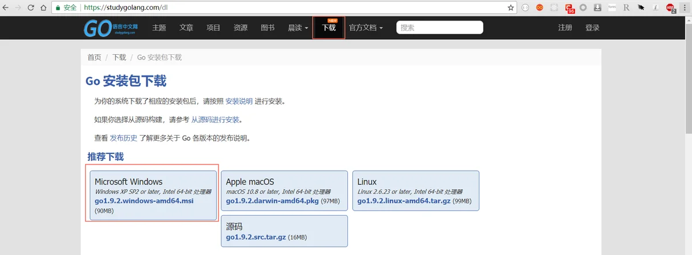Viewport: 692px width, 255px height.
Task: Click the green secure lock icon
Action: click(x=58, y=8)
